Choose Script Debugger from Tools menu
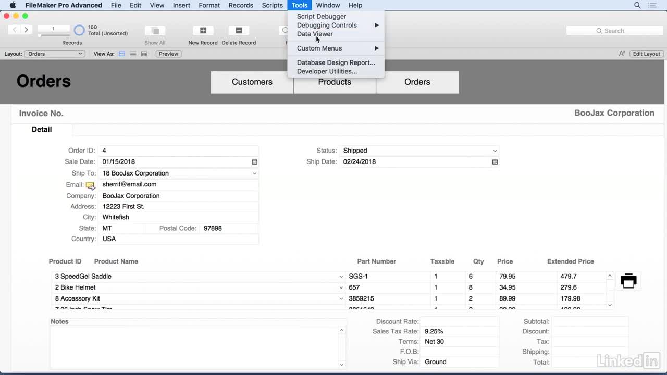Image resolution: width=667 pixels, height=375 pixels. (x=336, y=16)
